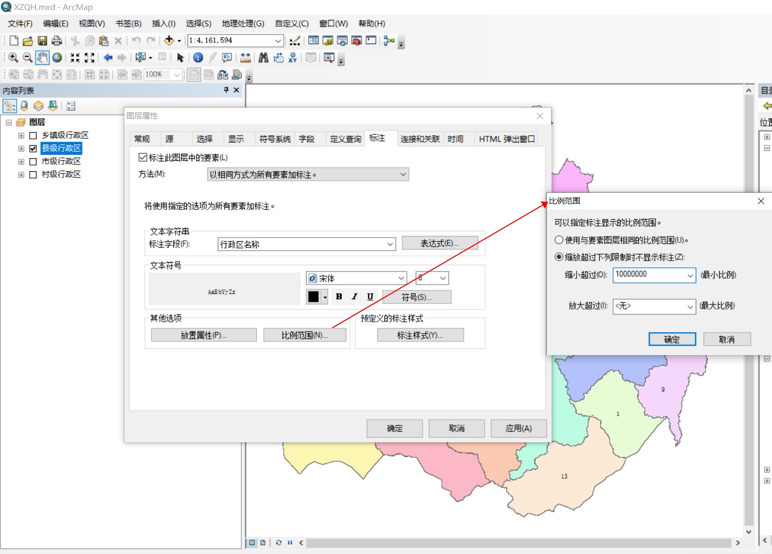772x554 pixels.
Task: Click the Go To XY icon
Action: (x=293, y=57)
